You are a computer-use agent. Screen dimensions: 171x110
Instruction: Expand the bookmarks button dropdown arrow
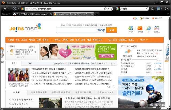coord(161,9)
